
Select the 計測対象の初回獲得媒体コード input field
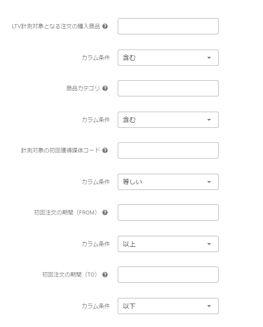[168, 150]
